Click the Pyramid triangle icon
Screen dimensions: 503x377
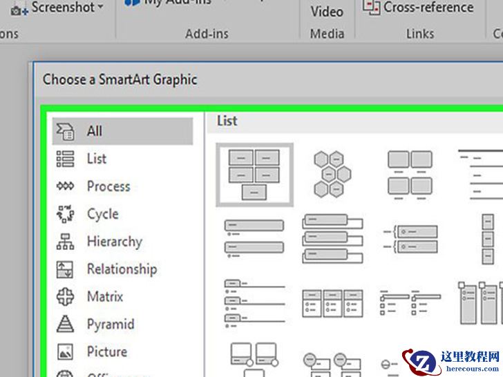point(66,324)
